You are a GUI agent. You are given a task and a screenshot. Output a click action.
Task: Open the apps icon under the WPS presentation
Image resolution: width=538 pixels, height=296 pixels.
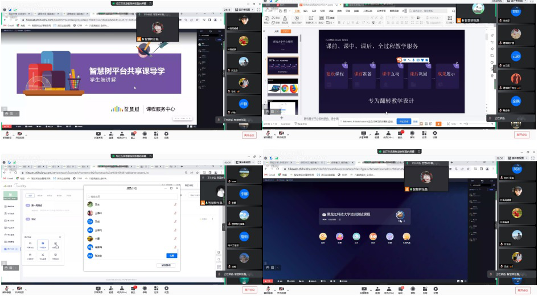click(425, 135)
